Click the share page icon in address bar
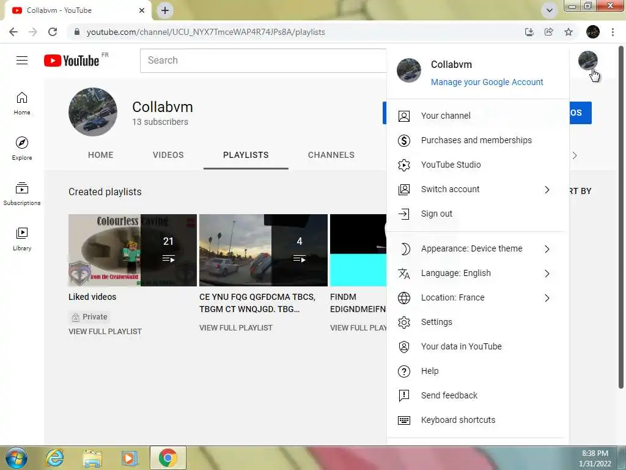626x470 pixels. coord(549,32)
